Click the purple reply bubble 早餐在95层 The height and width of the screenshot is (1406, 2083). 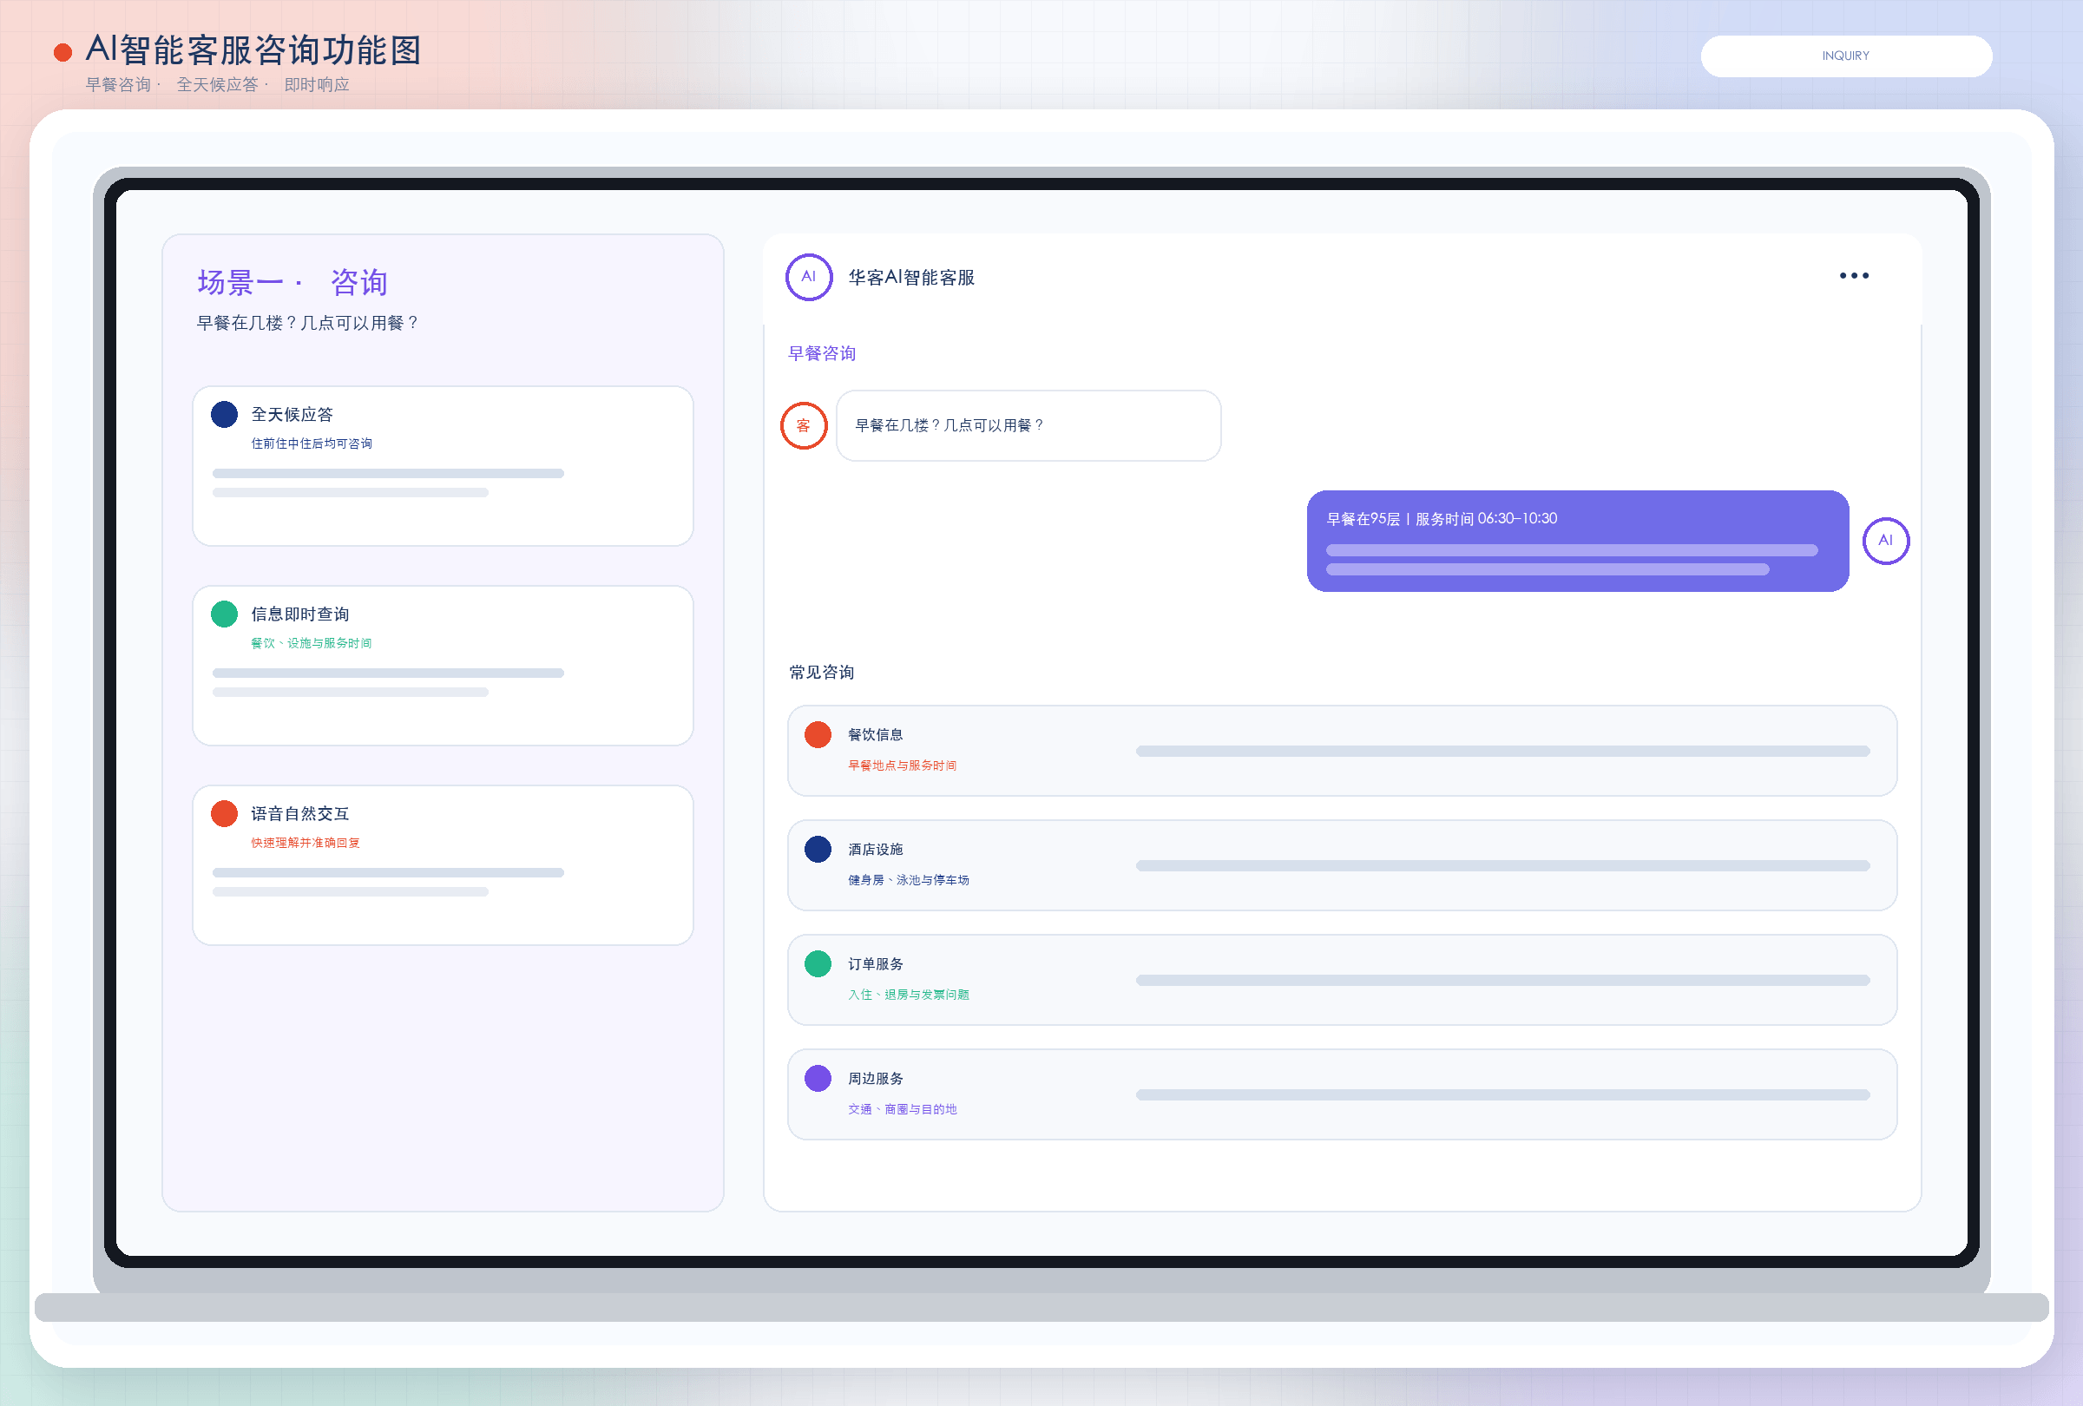(x=1578, y=542)
